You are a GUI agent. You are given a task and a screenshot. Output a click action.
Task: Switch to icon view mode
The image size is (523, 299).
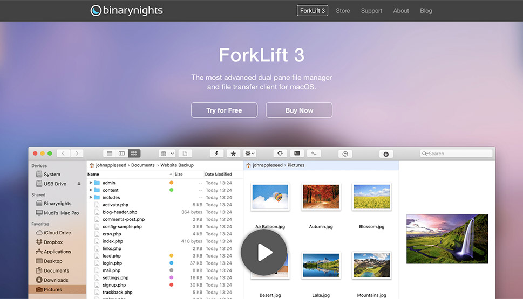pos(134,153)
